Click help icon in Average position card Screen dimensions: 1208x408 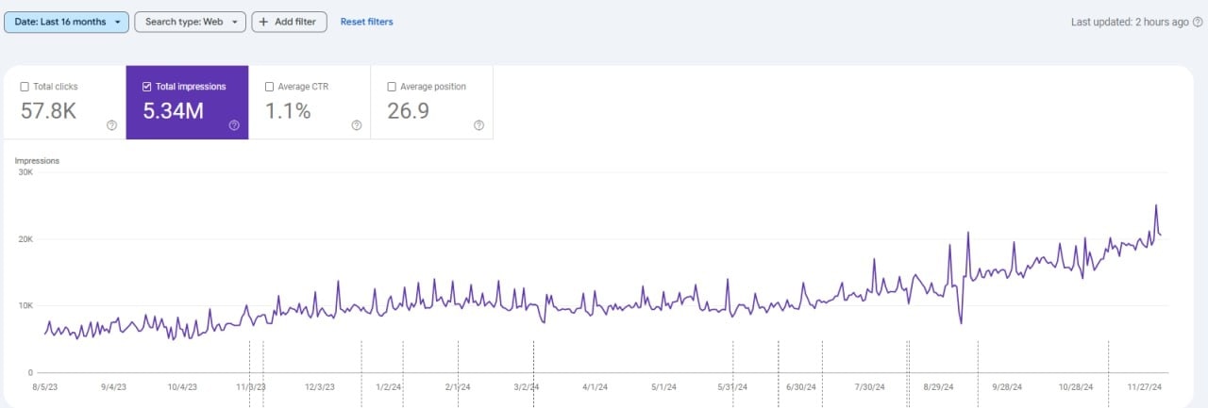tap(478, 125)
